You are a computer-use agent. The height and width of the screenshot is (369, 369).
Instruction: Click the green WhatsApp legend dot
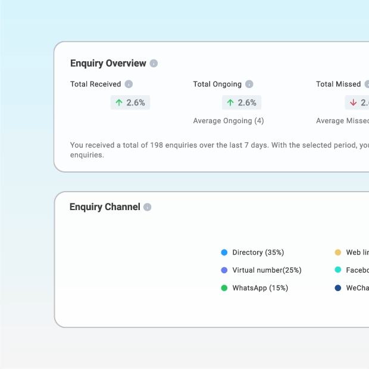[224, 288]
